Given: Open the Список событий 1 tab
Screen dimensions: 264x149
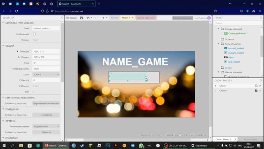Looking at the screenshot, I should click(146, 18).
